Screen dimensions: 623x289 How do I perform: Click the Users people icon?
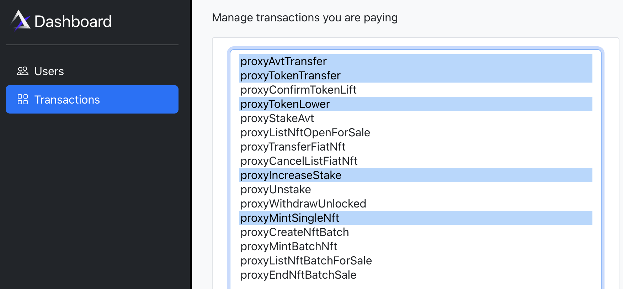tap(23, 71)
